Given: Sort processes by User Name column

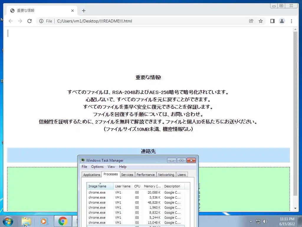Looking at the screenshot, I should (x=123, y=186).
